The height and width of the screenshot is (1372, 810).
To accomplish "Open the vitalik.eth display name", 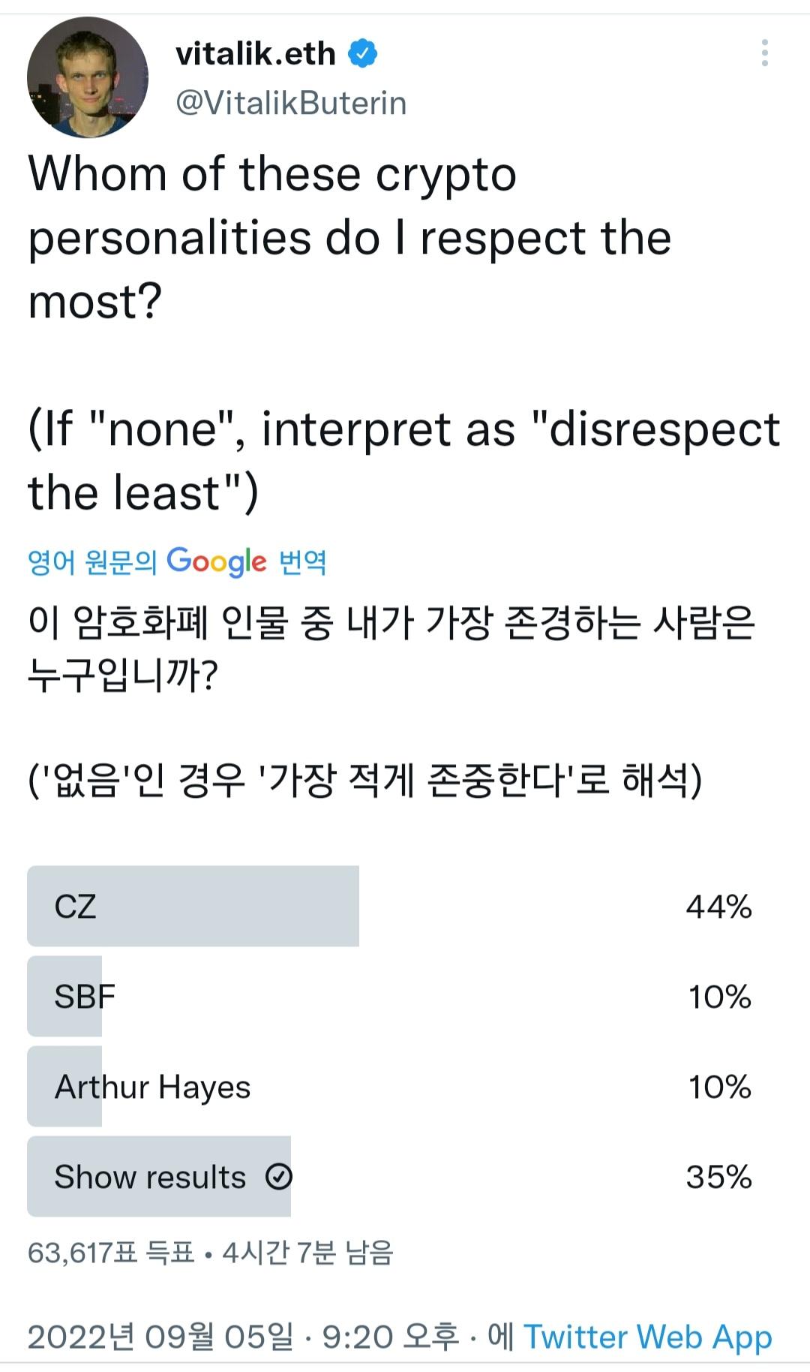I will pos(256,53).
